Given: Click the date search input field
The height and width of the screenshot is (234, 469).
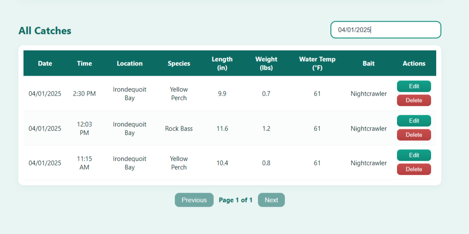Looking at the screenshot, I should click(x=385, y=30).
